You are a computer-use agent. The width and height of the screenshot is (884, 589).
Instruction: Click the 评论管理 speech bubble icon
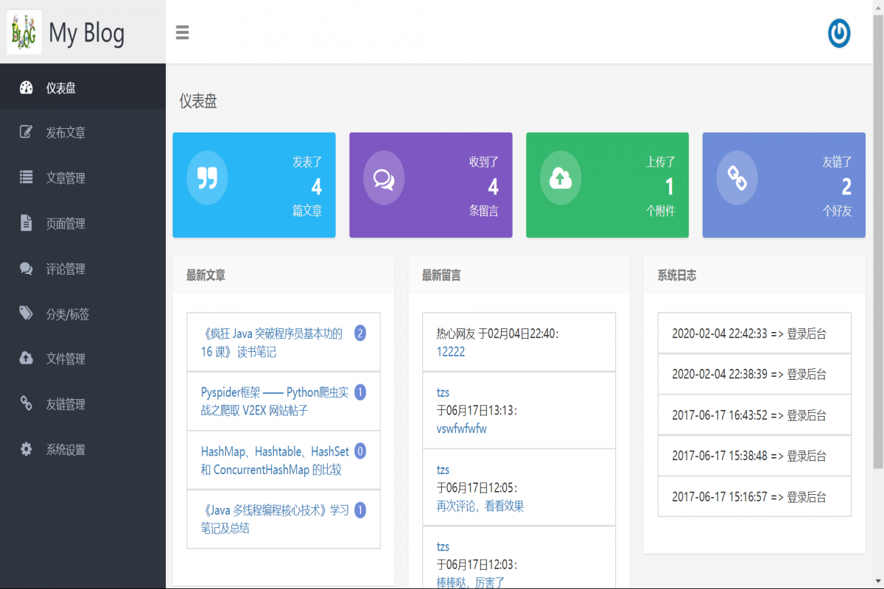pyautogui.click(x=27, y=268)
